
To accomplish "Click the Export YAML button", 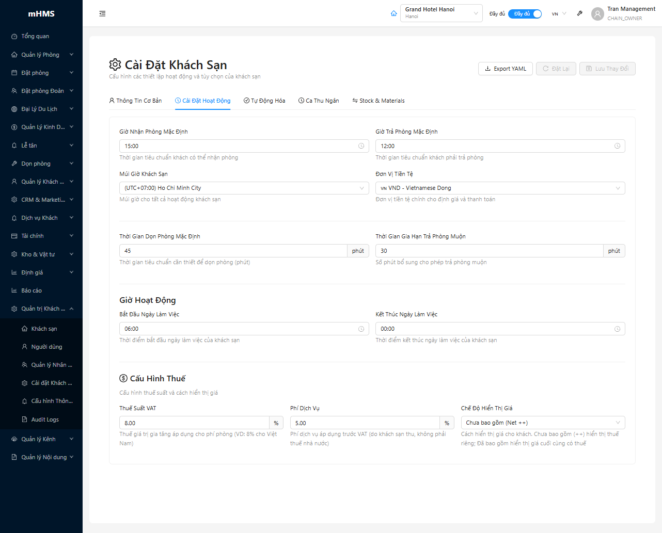I will (505, 68).
